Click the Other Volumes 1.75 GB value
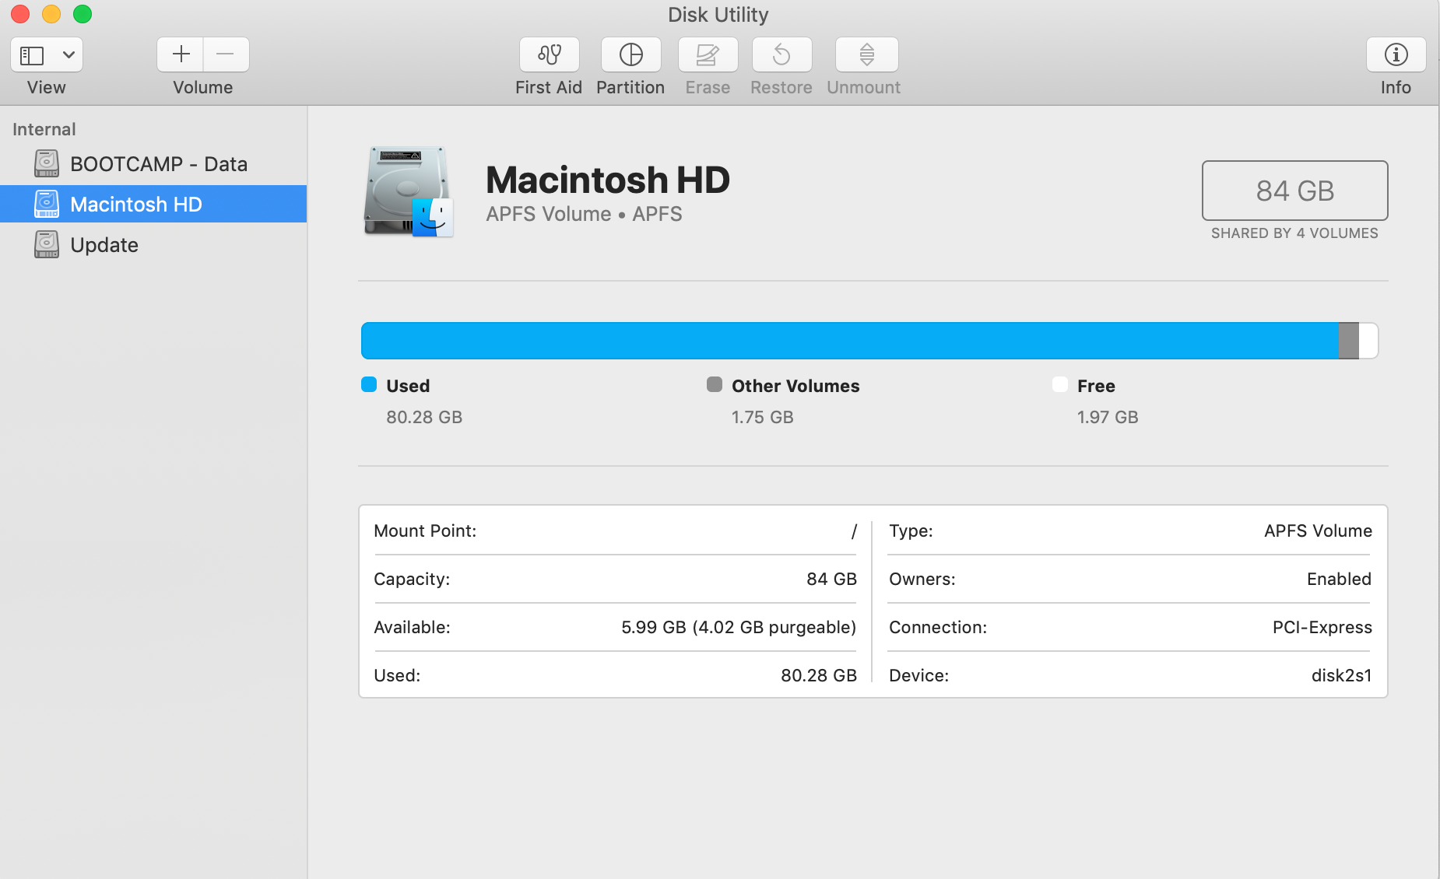 pos(763,417)
